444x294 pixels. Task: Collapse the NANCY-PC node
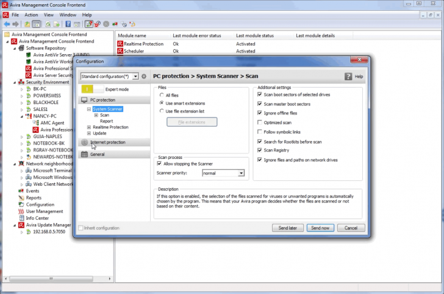pos(22,116)
